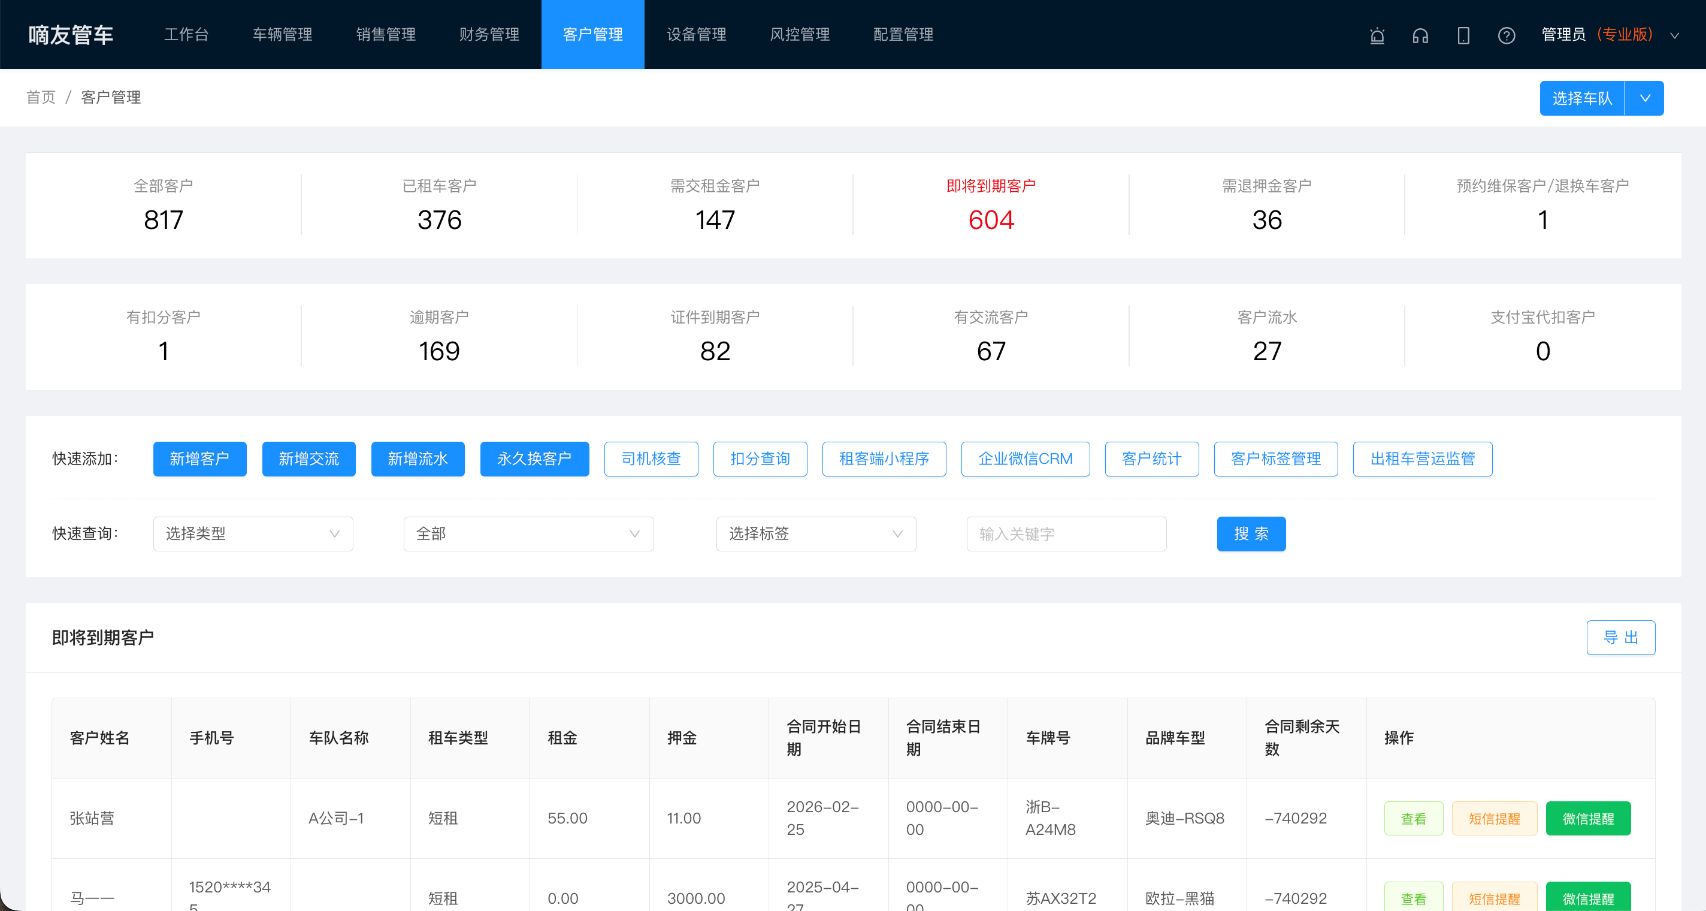1706x911 pixels.
Task: Select the 即将到期客户 stat card
Action: pyautogui.click(x=991, y=206)
